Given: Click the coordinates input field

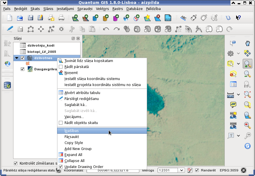Looking at the screenshot, I should coord(113,171).
